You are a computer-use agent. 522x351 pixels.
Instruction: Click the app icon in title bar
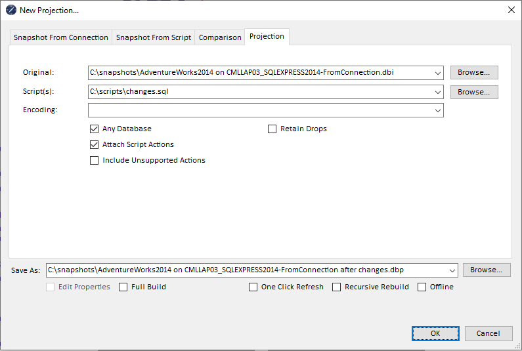click(11, 10)
